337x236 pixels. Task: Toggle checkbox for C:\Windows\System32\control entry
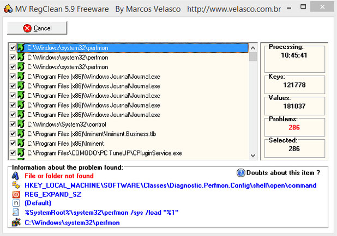point(13,124)
